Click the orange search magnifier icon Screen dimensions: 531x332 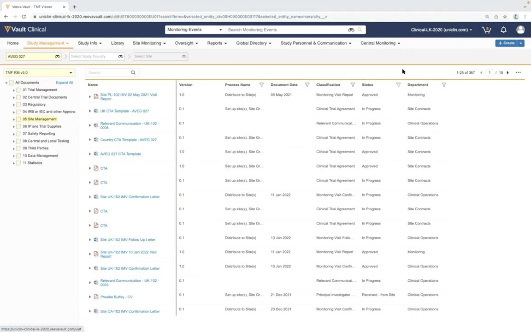(x=360, y=30)
